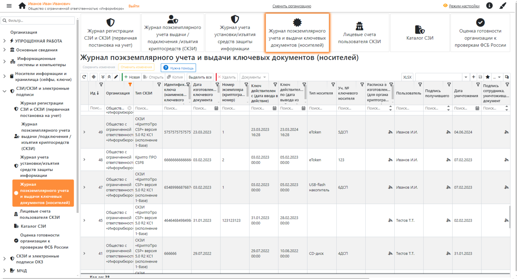Expand the МЧД sidebar section

4,270
